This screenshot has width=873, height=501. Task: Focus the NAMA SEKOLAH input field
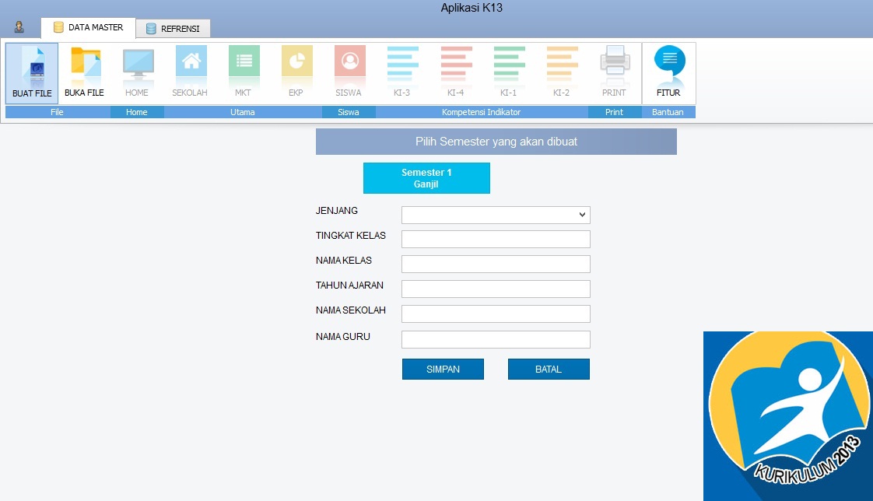coord(496,314)
